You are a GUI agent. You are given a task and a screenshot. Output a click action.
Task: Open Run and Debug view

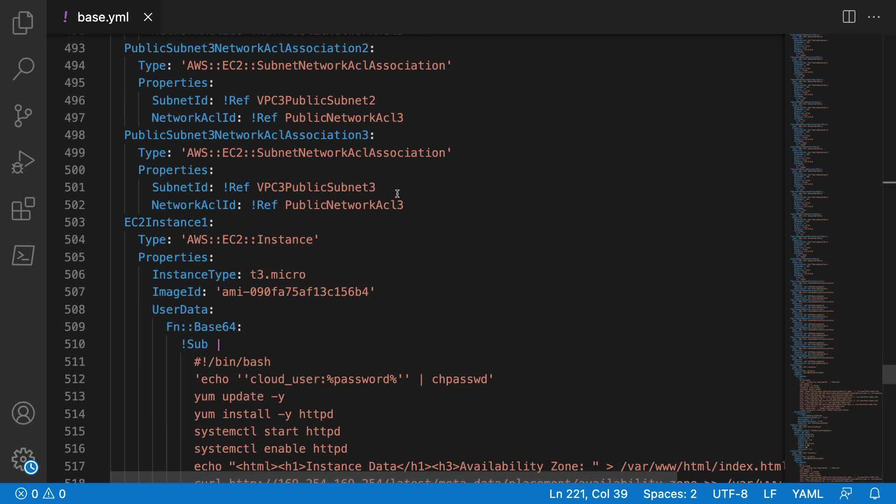pyautogui.click(x=23, y=162)
